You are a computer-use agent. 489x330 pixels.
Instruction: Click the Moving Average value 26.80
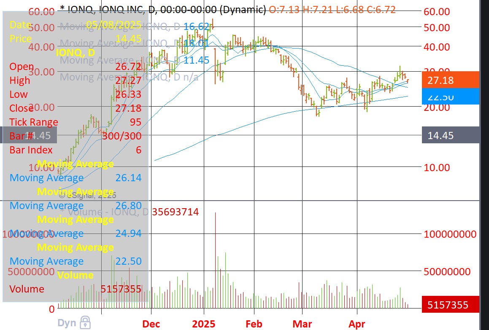[129, 205]
